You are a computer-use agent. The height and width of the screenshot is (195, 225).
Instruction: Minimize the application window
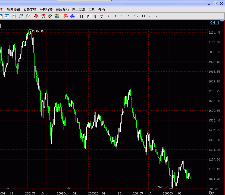pos(209,4)
